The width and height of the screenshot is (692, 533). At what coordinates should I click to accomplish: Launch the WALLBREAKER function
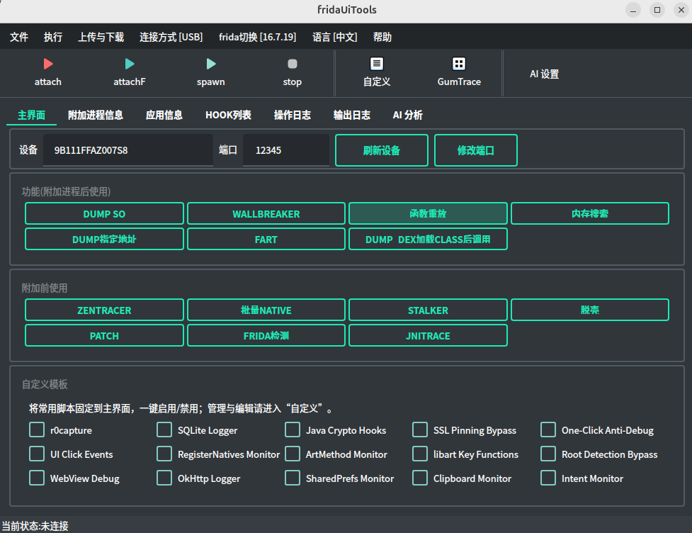[266, 214]
